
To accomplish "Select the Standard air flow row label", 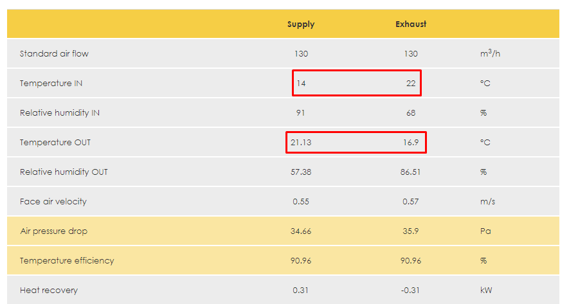I will click(x=54, y=54).
